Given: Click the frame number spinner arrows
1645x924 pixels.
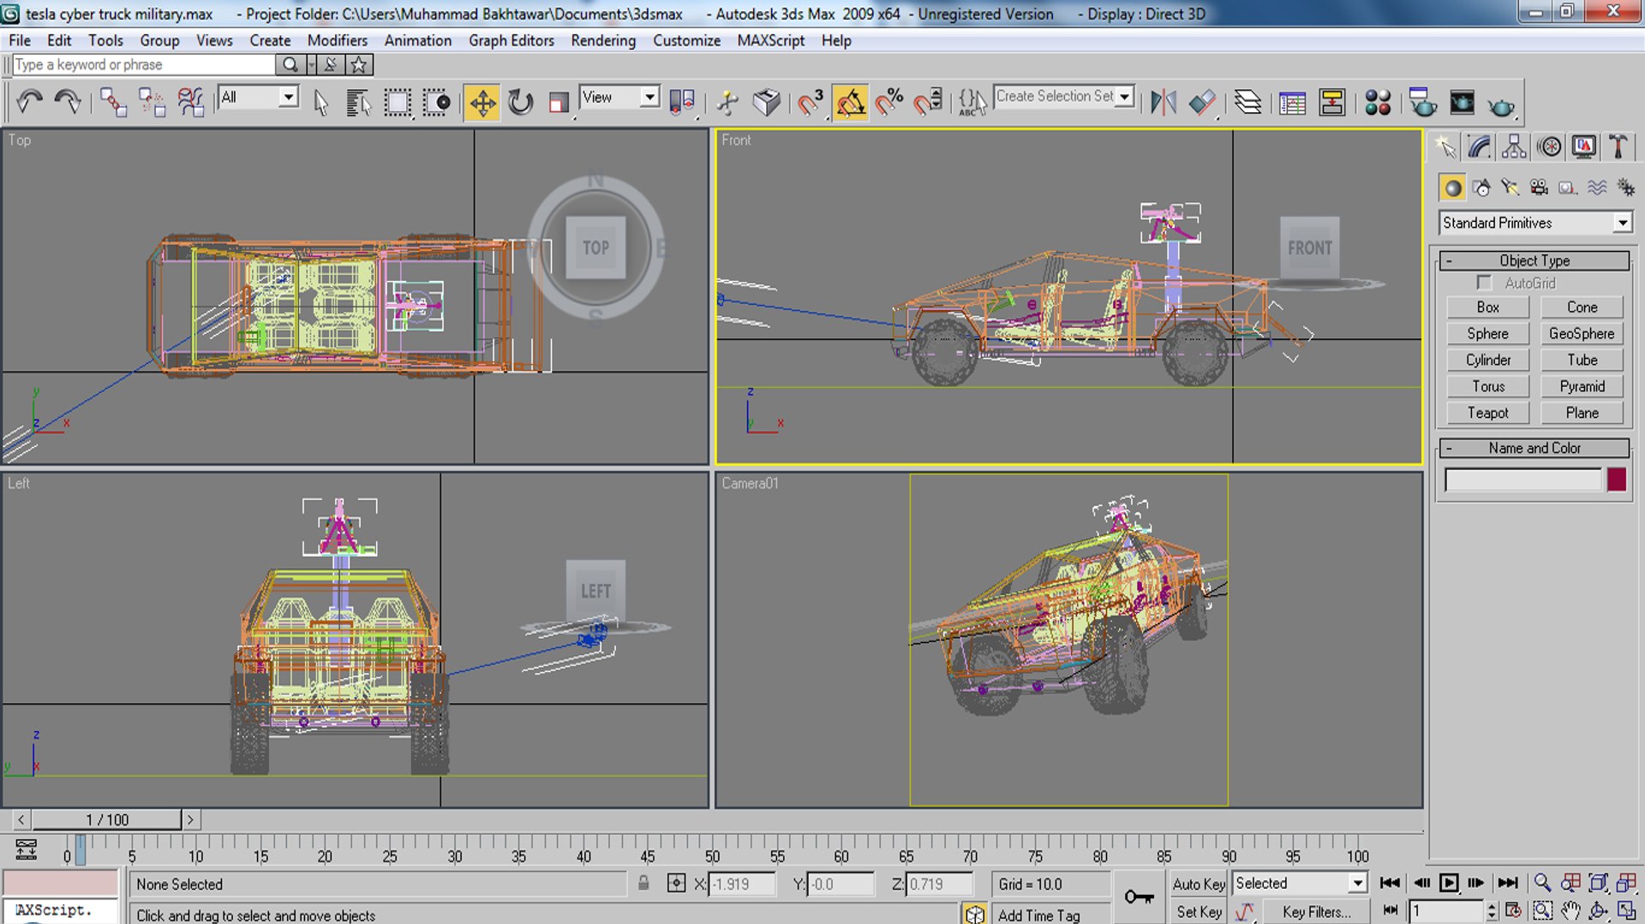Looking at the screenshot, I should tap(1492, 910).
